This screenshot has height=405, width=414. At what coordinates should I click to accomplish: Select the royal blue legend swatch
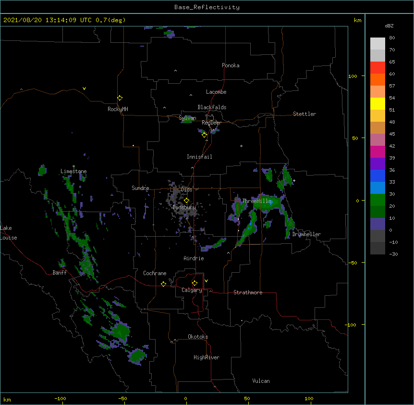[377, 176]
